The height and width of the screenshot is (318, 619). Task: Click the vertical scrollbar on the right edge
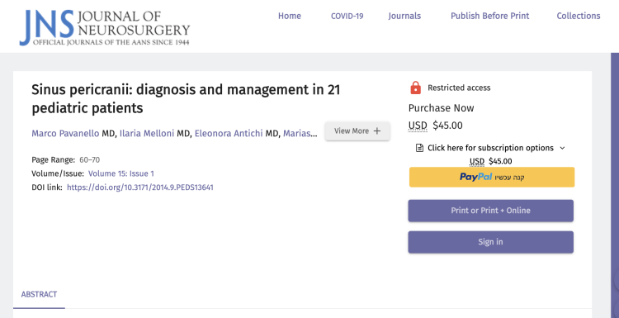click(x=615, y=186)
